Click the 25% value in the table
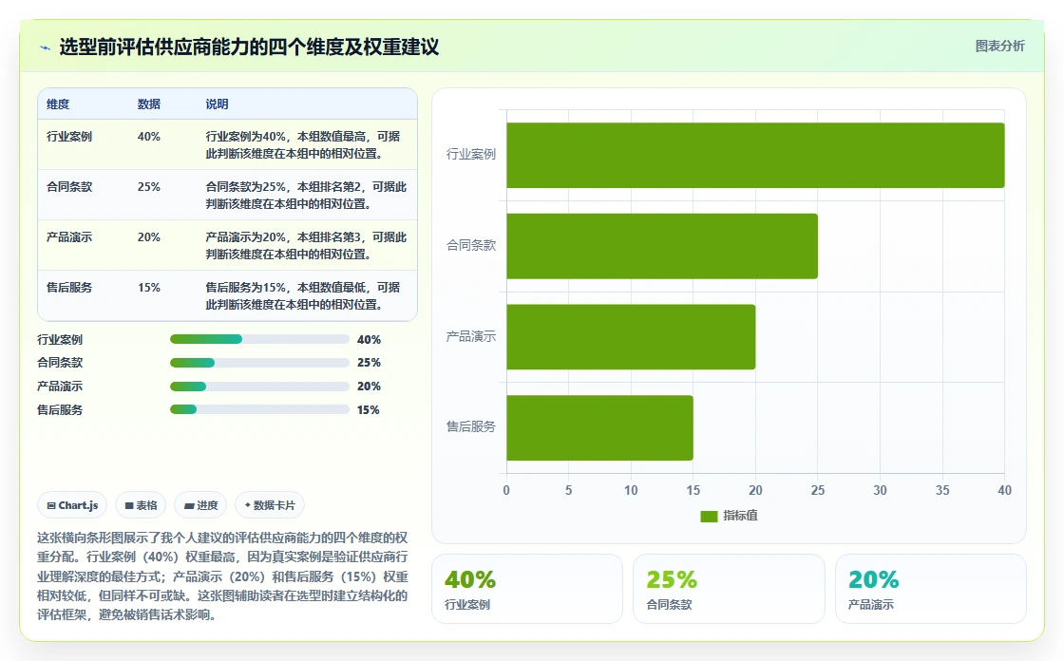The width and height of the screenshot is (1064, 661). pos(148,187)
